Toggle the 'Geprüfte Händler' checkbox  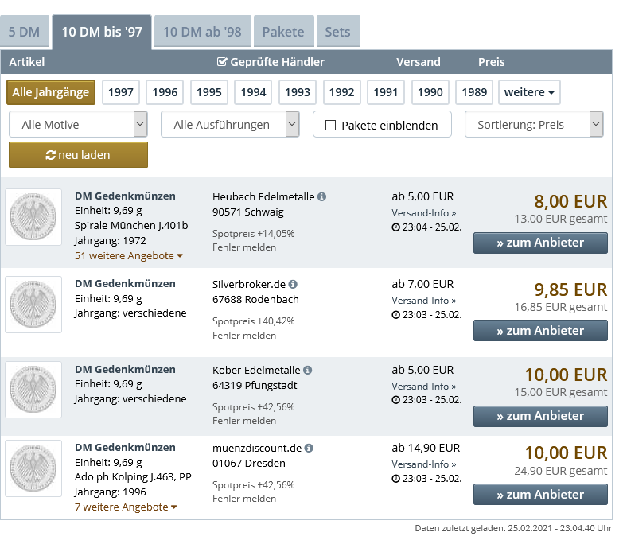(222, 62)
